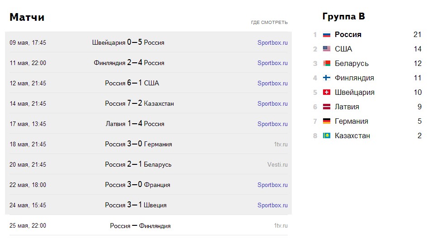Click the USA flag icon
This screenshot has width=433, height=238.
click(326, 49)
